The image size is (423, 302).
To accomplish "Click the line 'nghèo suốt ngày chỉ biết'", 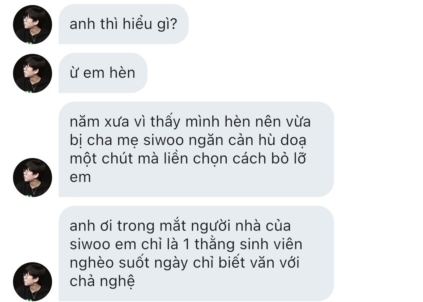I will tap(184, 263).
